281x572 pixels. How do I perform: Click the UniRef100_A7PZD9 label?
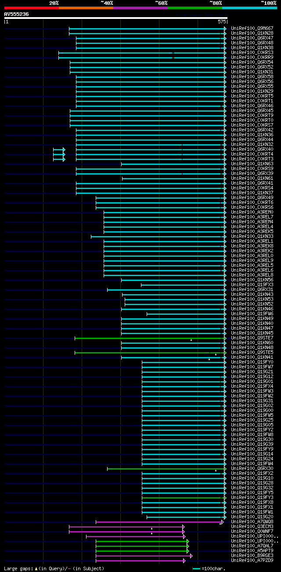click(x=252, y=561)
